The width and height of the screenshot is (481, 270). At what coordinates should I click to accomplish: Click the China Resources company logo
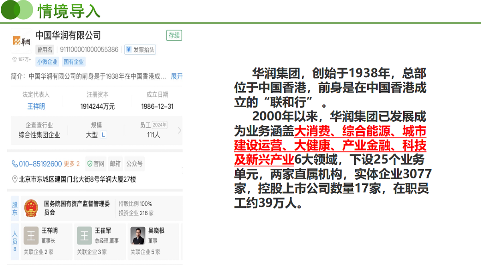pyautogui.click(x=21, y=41)
